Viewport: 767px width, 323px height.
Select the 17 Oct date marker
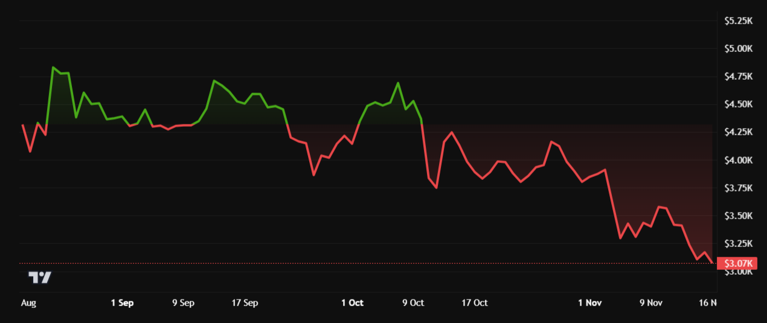point(474,303)
